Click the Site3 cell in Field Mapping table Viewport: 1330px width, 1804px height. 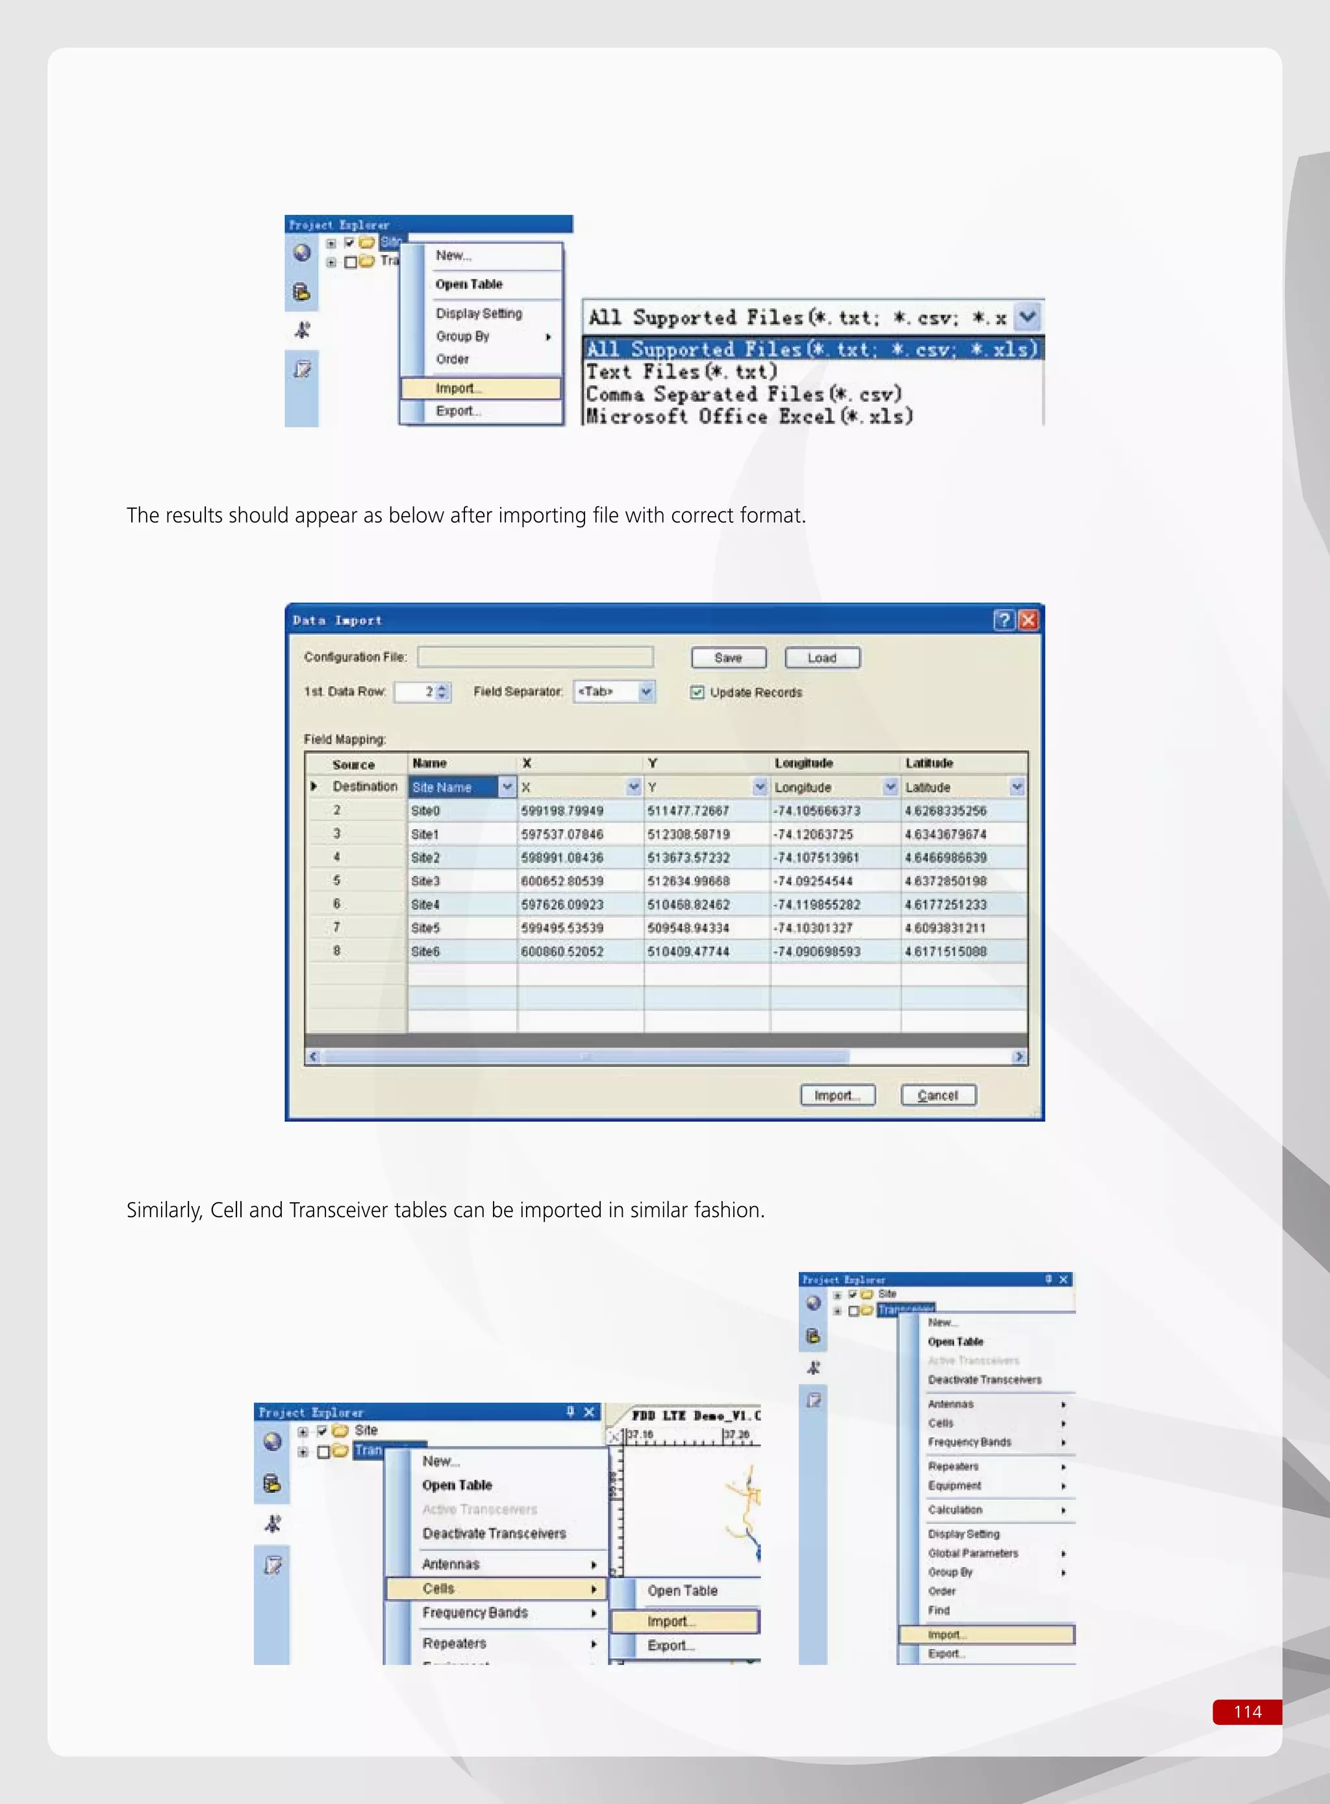(462, 881)
